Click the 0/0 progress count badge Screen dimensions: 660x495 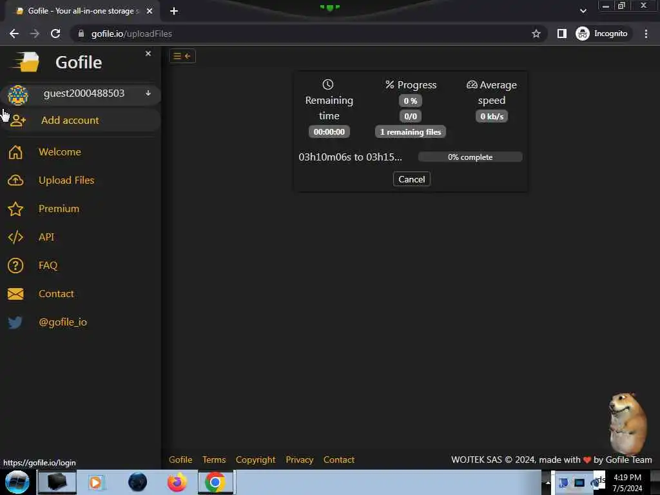[411, 117]
